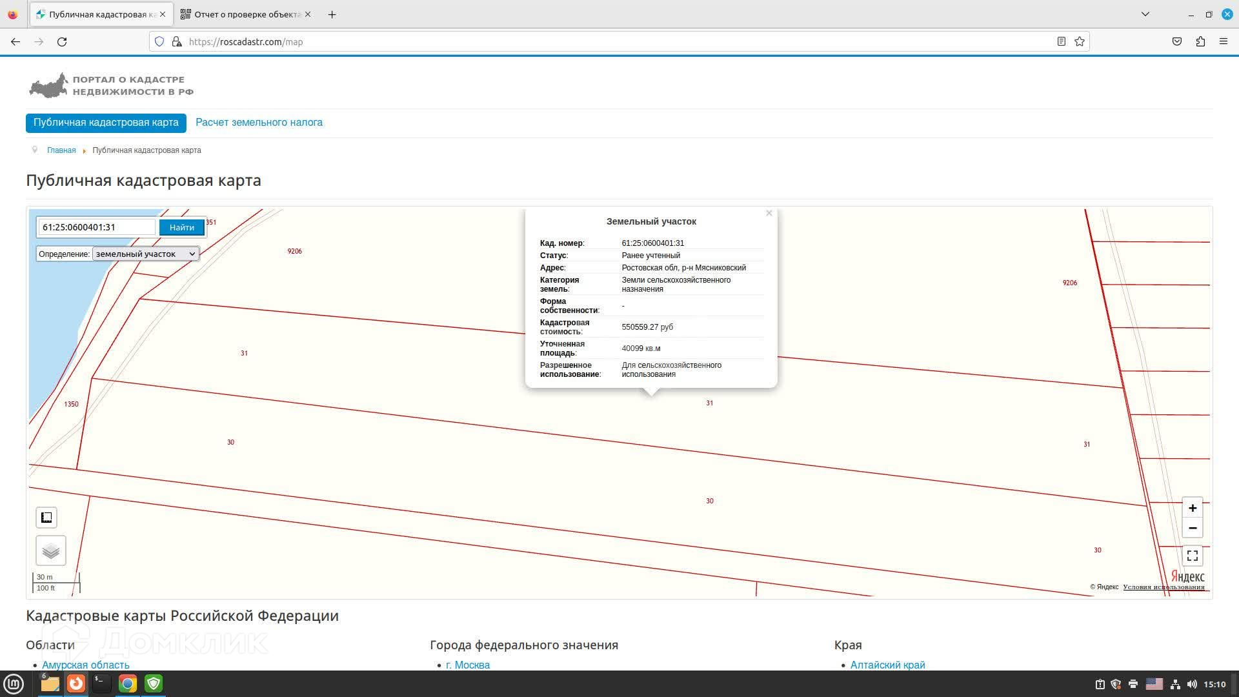1239x697 pixels.
Task: Toggle fullscreen map mode icon
Action: point(1192,556)
